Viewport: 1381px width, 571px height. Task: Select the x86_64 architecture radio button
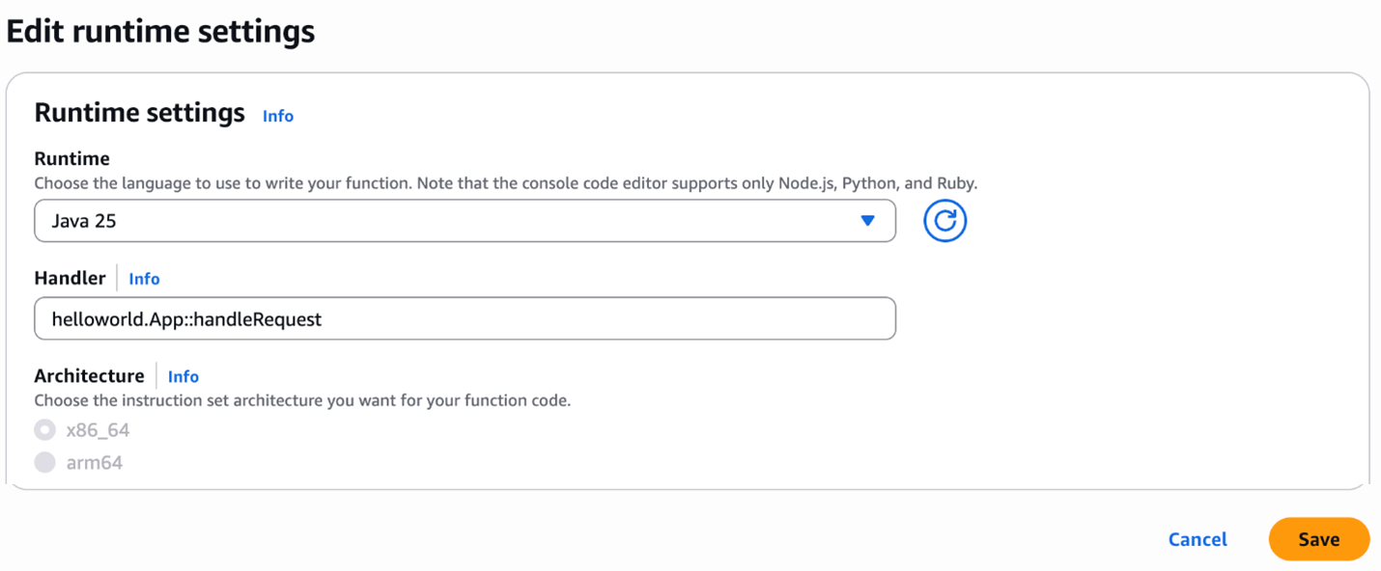(44, 430)
